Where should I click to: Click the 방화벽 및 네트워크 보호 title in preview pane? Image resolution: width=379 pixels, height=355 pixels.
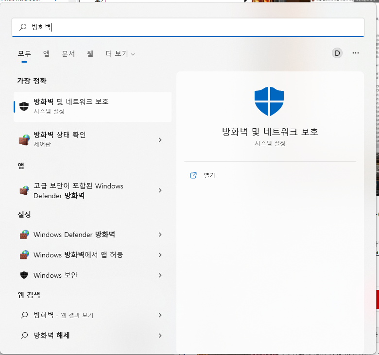coord(270,132)
